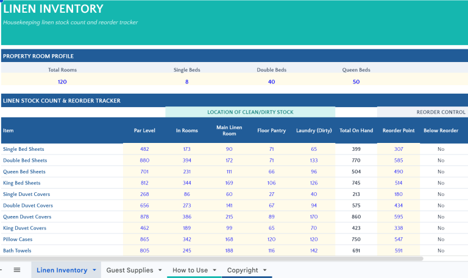Select LINEN STOCK COUNT & REORDER TRACKER header
Screen dimensions: 468x278
tap(62, 101)
